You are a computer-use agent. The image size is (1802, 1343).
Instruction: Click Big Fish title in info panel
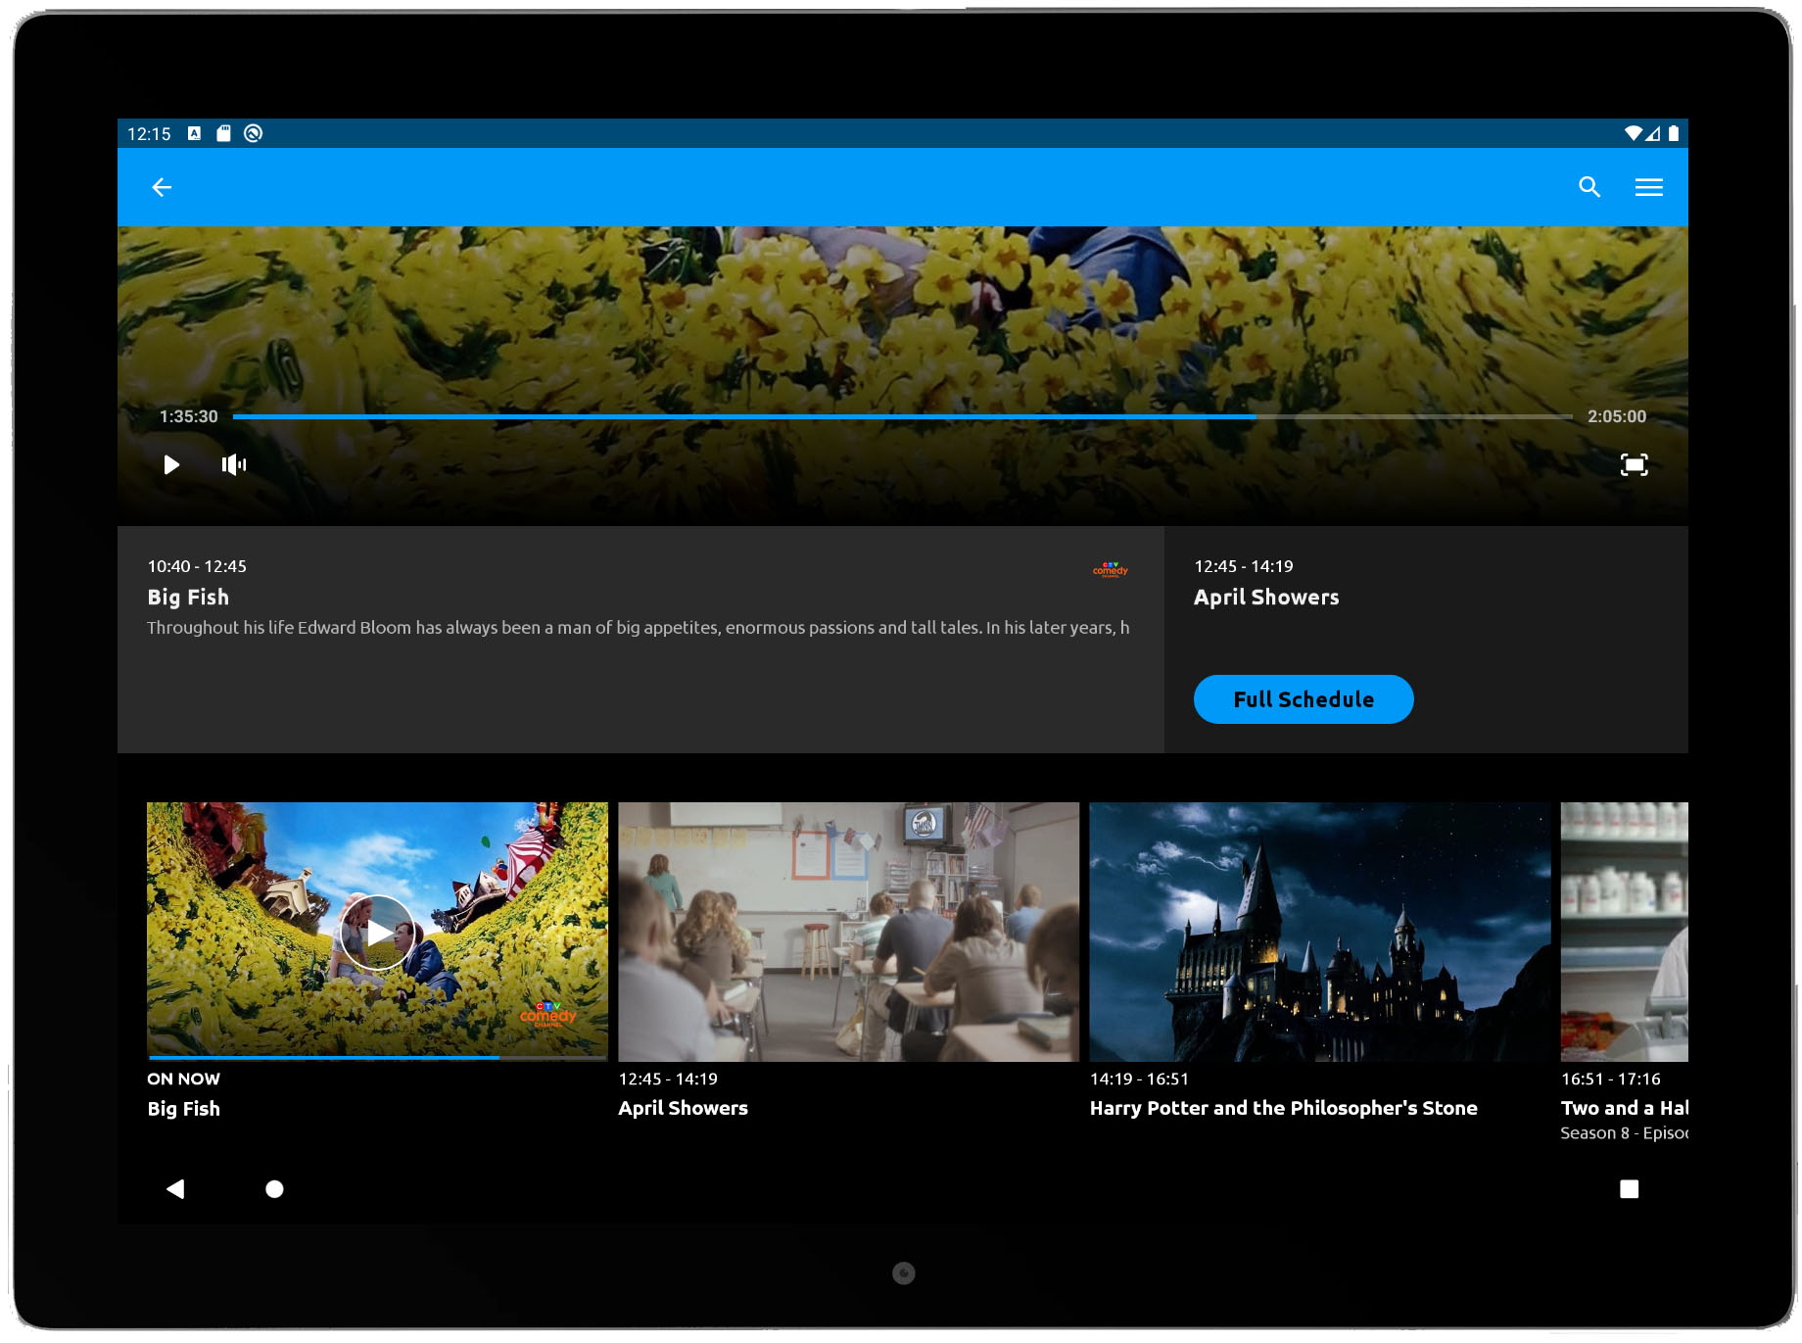[x=188, y=598]
